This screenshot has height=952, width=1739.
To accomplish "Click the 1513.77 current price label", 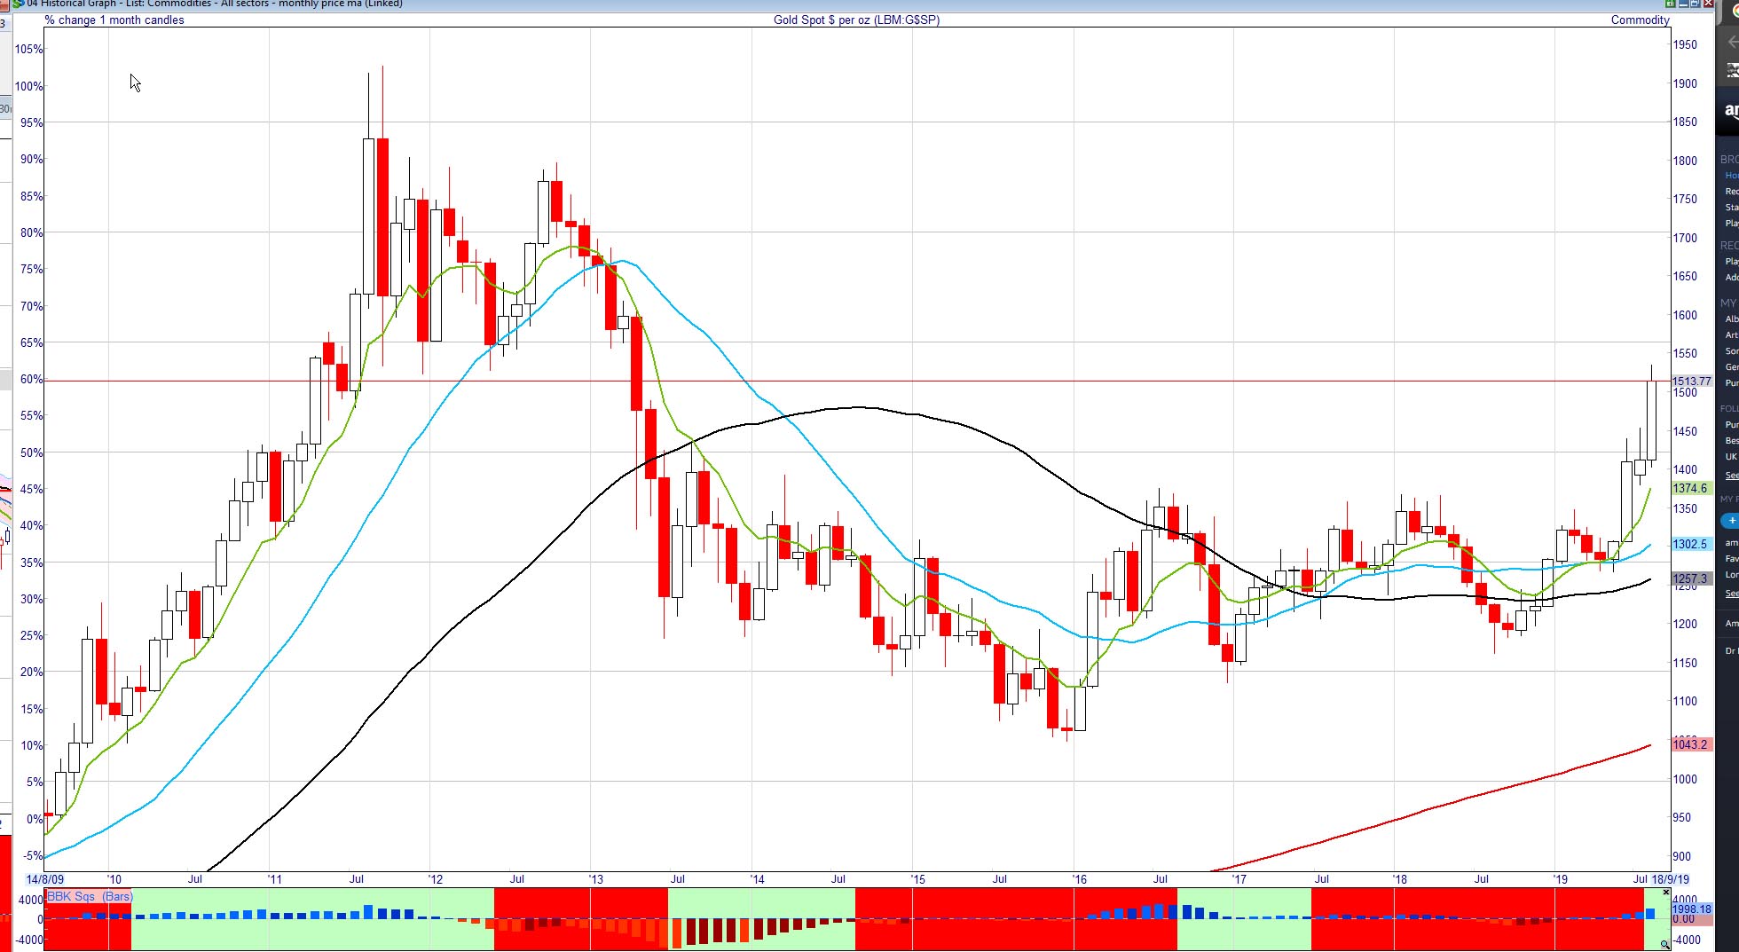I will [x=1691, y=382].
